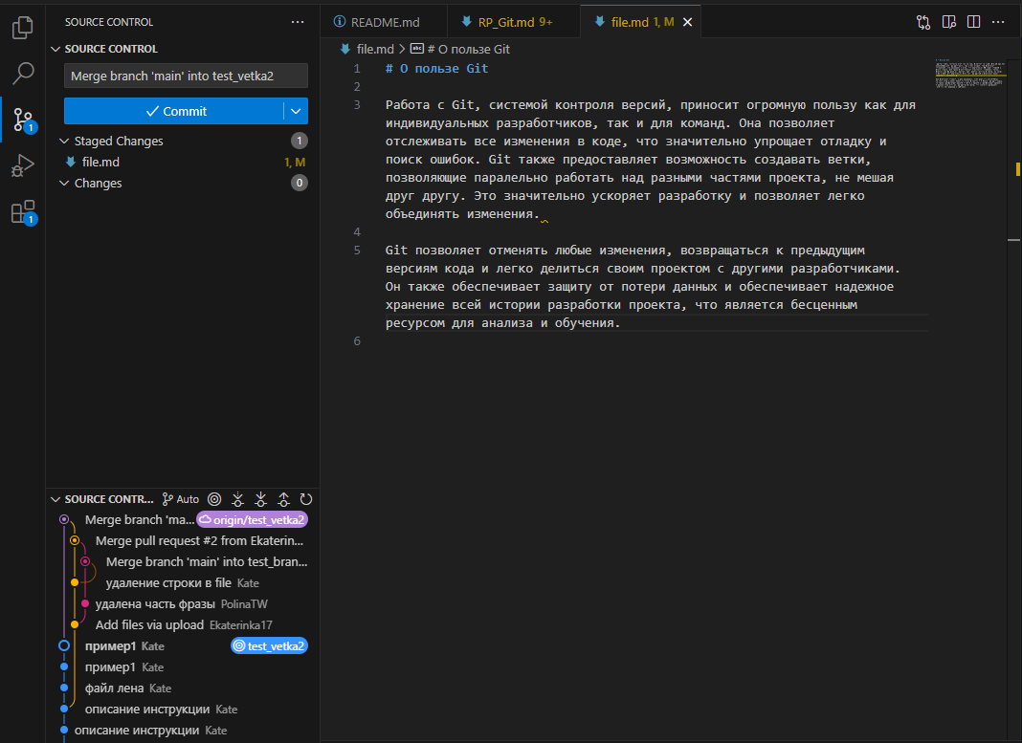This screenshot has height=743, width=1022.
Task: Click the commit message input field
Action: coord(186,76)
